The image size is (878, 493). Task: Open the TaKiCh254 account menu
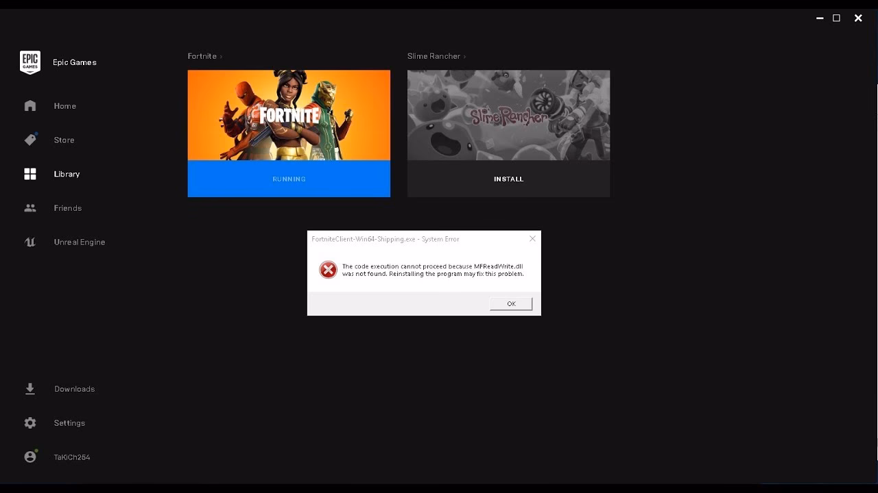tap(72, 457)
